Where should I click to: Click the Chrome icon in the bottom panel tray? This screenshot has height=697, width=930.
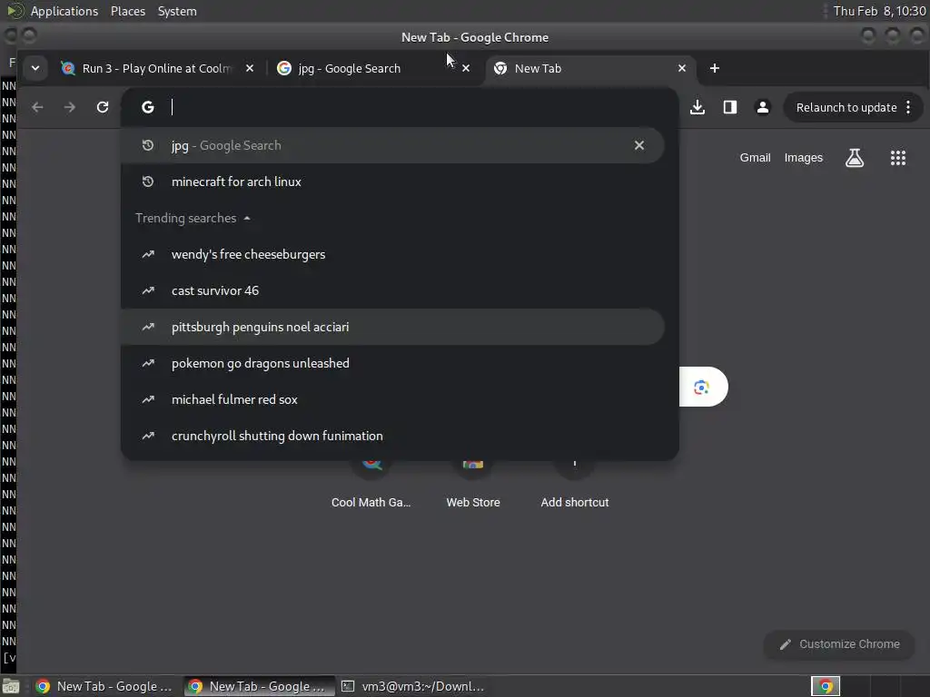click(826, 686)
